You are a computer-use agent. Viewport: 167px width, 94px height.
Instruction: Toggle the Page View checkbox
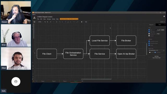tap(149, 32)
